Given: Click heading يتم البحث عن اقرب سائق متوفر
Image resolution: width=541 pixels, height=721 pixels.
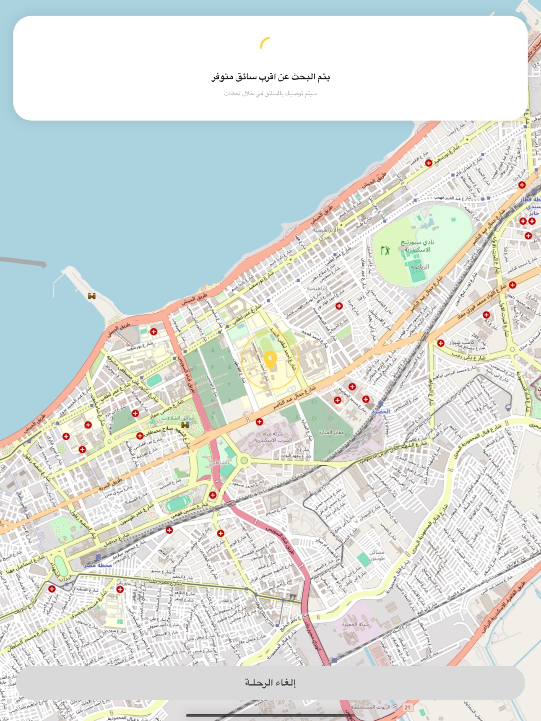Looking at the screenshot, I should [x=270, y=77].
